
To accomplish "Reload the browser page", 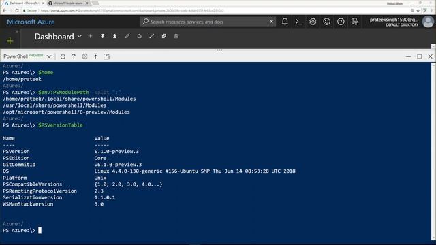I will pyautogui.click(x=17, y=11).
